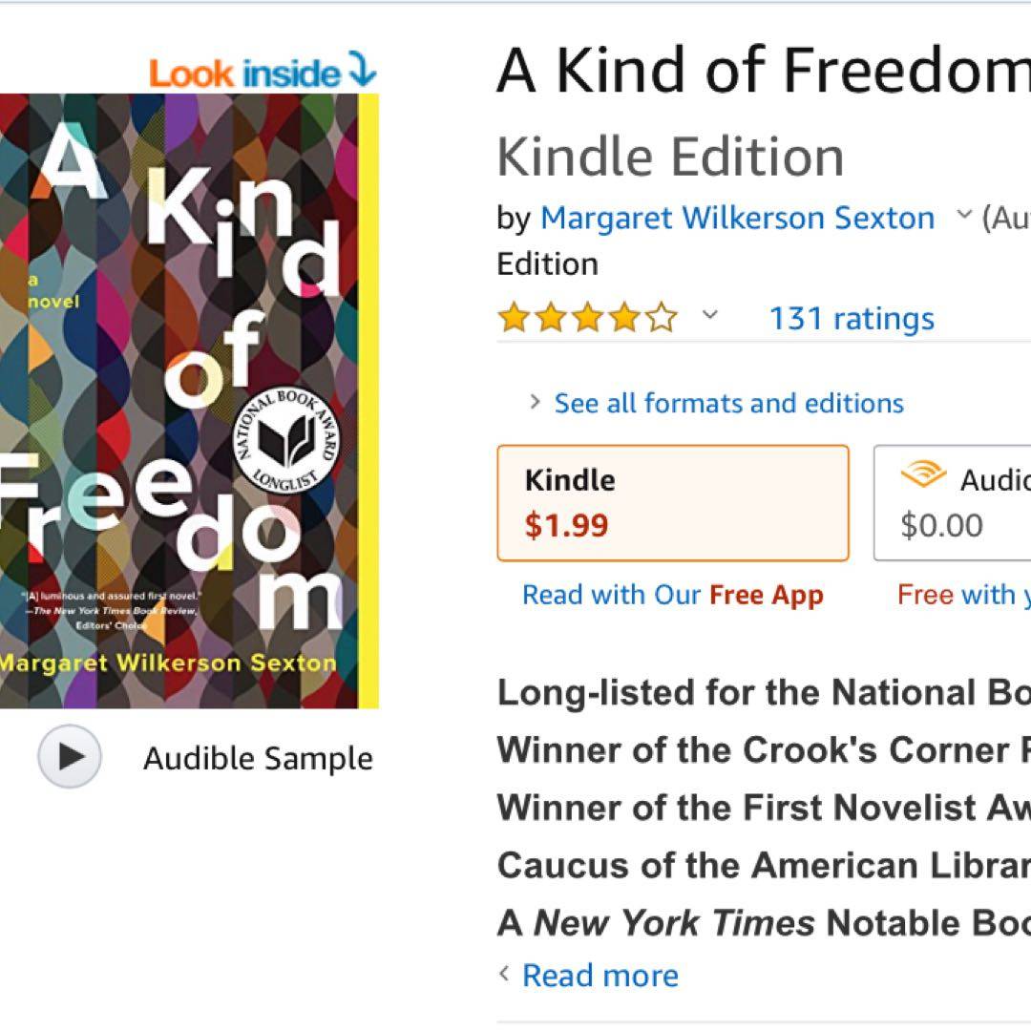Select the Kindle $1.99 format
The width and height of the screenshot is (1031, 1031).
click(x=672, y=503)
